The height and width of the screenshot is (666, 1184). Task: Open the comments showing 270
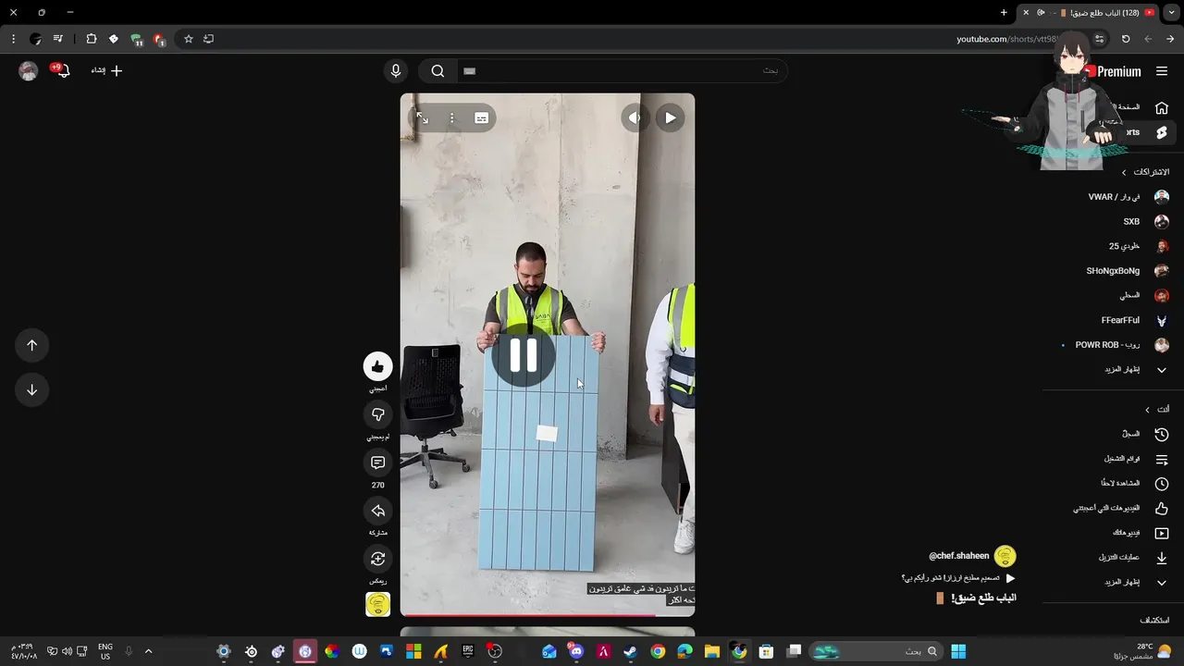coord(377,462)
